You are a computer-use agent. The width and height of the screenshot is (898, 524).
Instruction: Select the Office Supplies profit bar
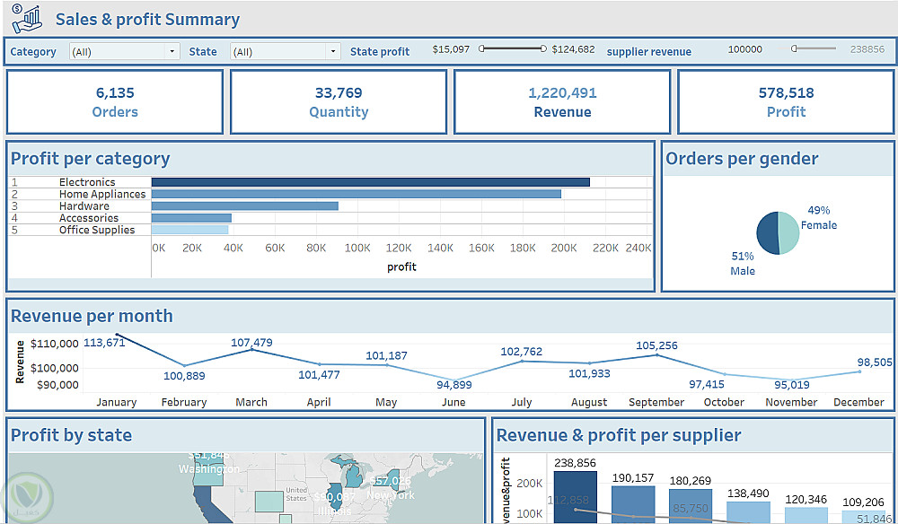[x=190, y=230]
